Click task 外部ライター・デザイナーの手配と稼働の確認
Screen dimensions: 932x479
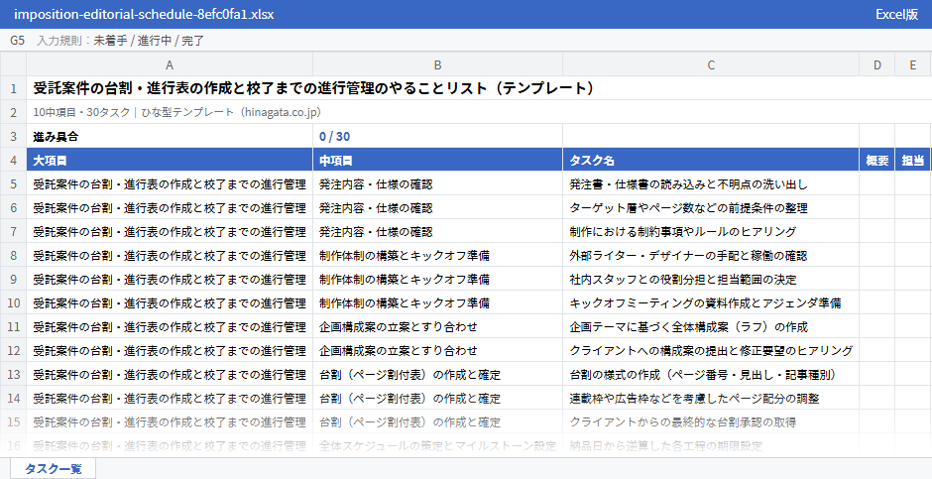point(711,256)
